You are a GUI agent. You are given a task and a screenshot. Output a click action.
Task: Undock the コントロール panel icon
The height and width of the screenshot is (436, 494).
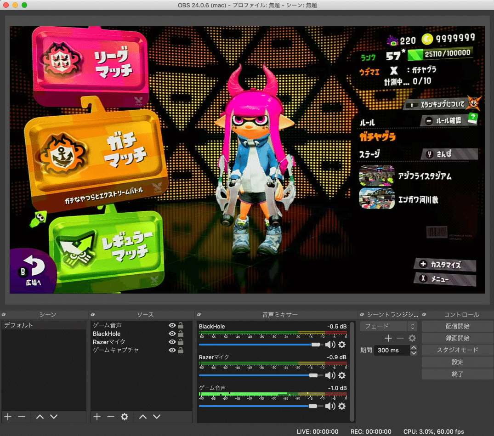pyautogui.click(x=424, y=314)
